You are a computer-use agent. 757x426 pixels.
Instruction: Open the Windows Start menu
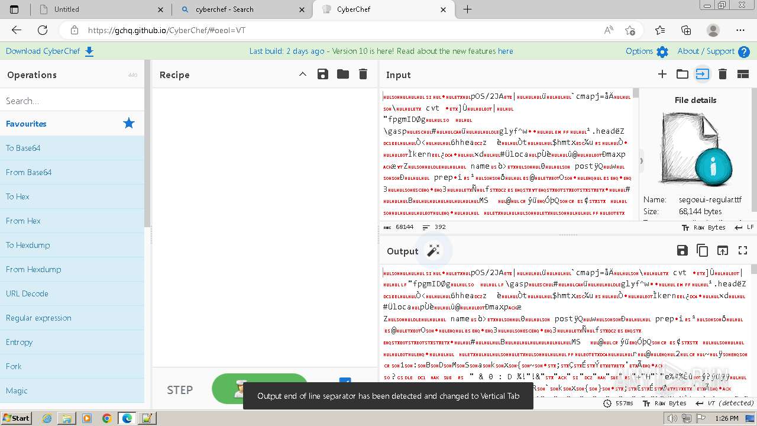click(16, 418)
